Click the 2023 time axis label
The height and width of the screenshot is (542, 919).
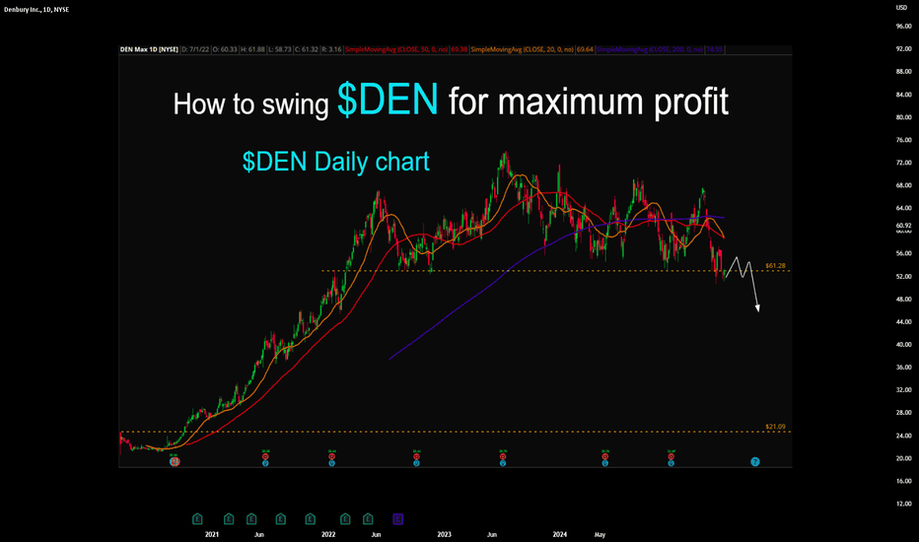tap(445, 534)
